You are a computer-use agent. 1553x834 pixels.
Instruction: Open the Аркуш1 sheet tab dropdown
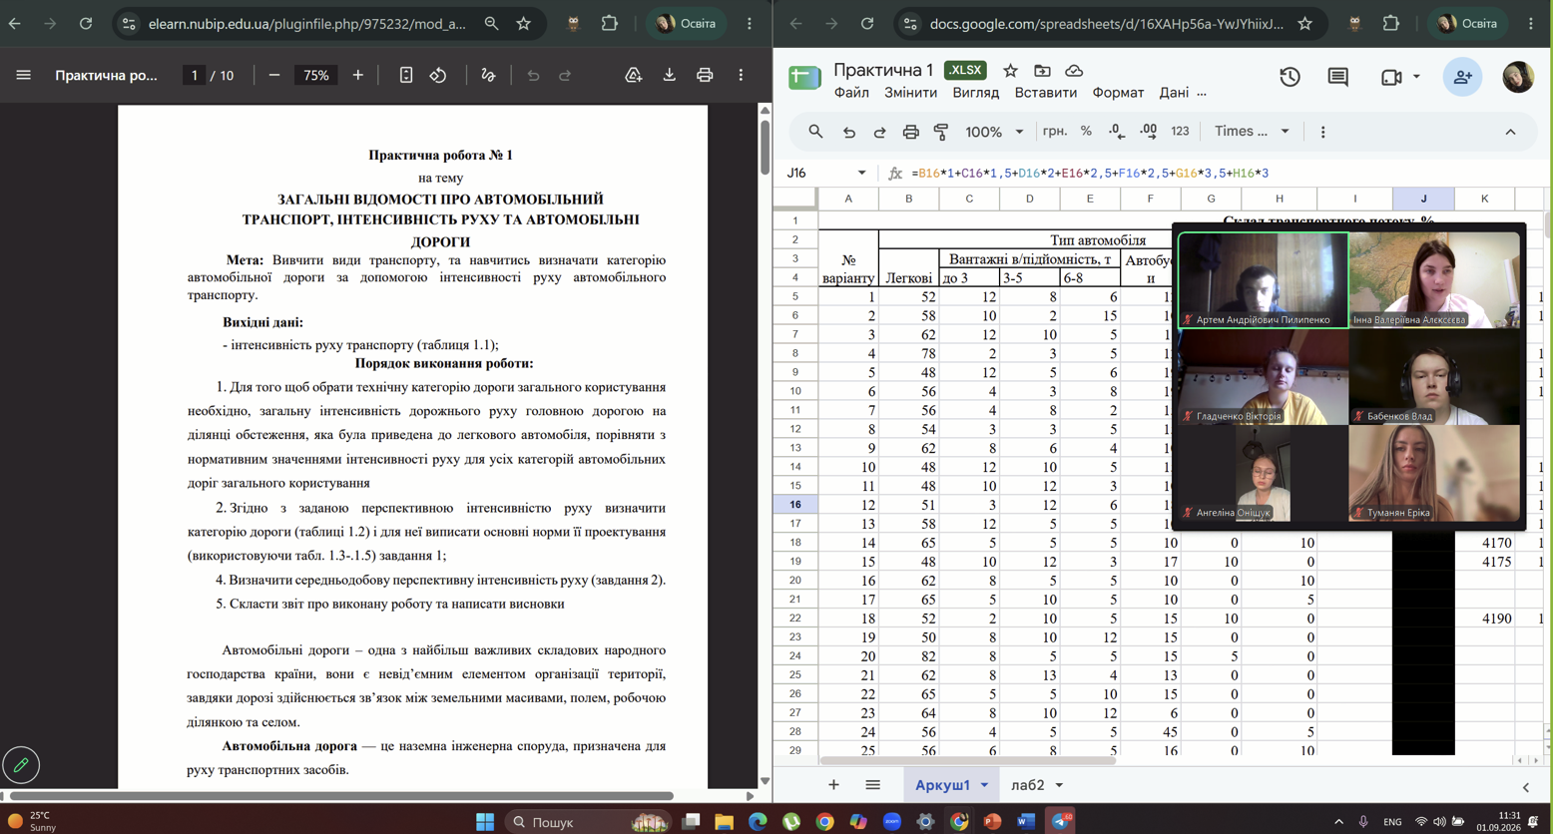(984, 785)
